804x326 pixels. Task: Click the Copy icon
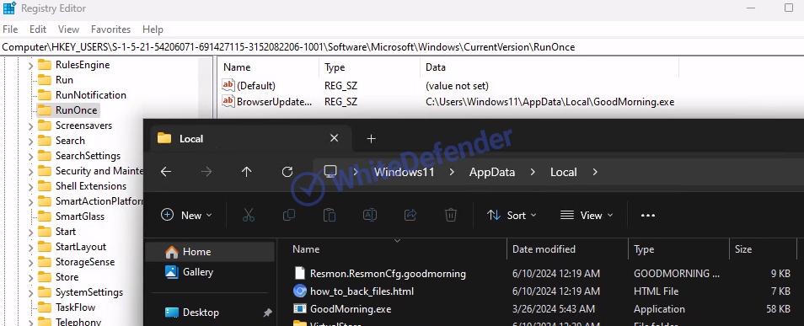click(289, 216)
